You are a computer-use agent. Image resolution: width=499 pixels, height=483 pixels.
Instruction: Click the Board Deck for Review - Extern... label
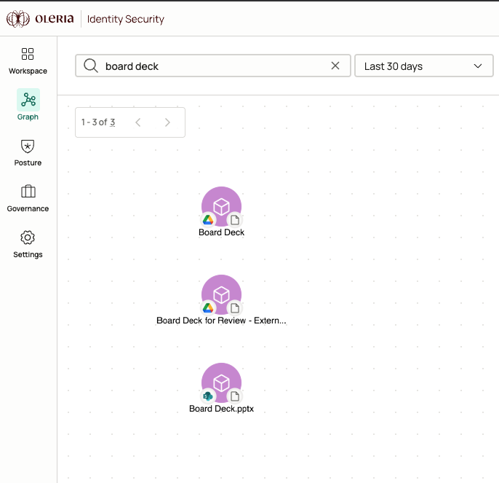[x=221, y=321]
